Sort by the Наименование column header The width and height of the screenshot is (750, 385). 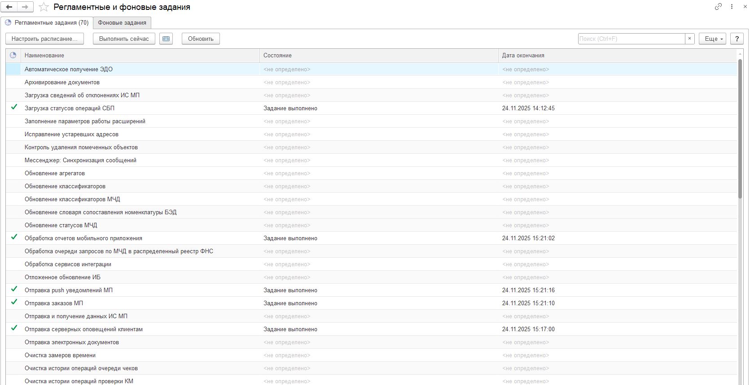click(x=44, y=56)
